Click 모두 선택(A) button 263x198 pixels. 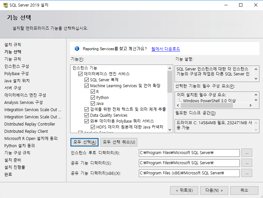[x=85, y=142]
